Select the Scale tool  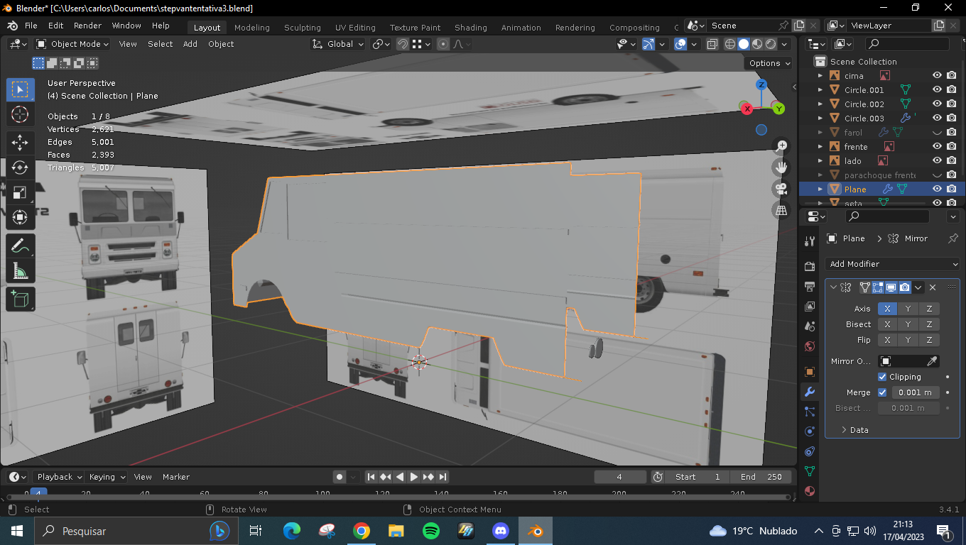20,192
